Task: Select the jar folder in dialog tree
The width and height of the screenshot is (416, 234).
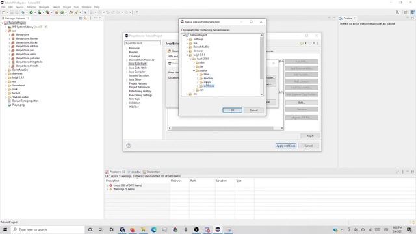Action: [201, 66]
